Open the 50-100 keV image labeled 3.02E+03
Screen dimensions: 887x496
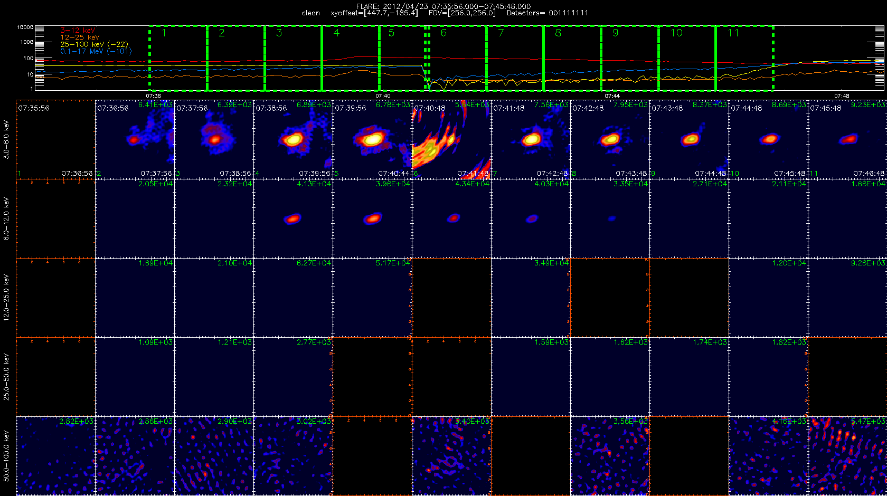[x=293, y=456]
